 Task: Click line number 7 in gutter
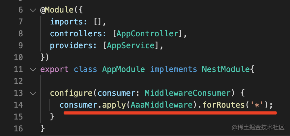pyautogui.click(x=20, y=22)
